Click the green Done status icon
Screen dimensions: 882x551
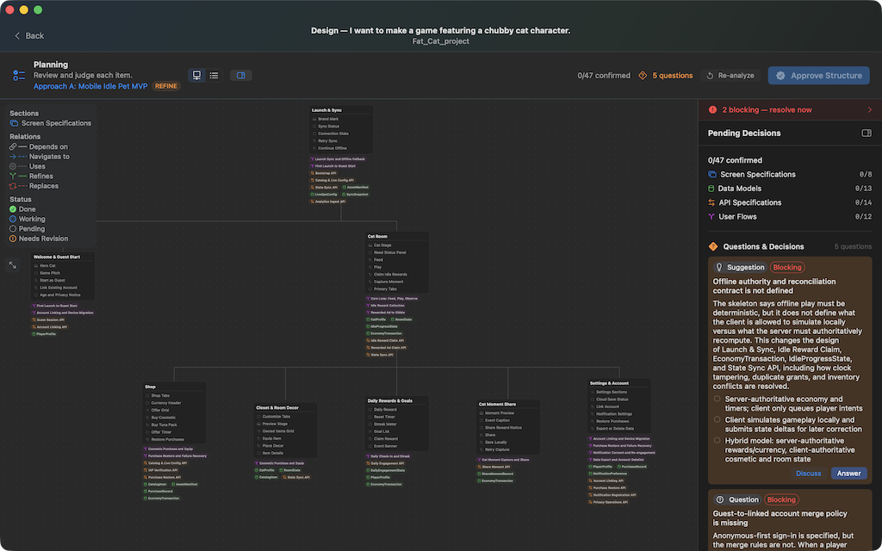point(13,209)
